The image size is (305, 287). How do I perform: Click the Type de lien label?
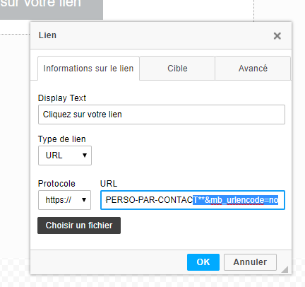click(x=62, y=139)
